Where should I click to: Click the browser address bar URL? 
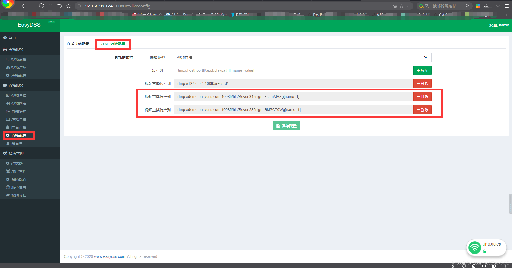click(x=117, y=6)
